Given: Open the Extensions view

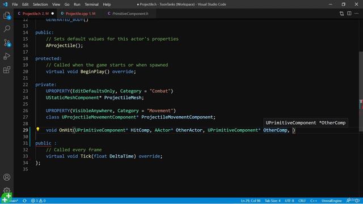Looking at the screenshot, I should pyautogui.click(x=7, y=70).
